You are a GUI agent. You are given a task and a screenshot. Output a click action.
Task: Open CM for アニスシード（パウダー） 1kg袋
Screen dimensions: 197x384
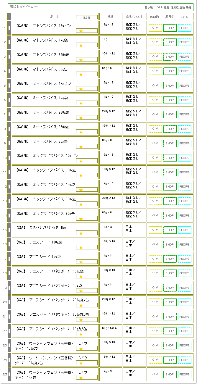(x=155, y=288)
